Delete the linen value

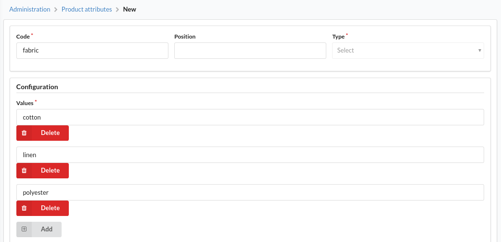click(42, 171)
